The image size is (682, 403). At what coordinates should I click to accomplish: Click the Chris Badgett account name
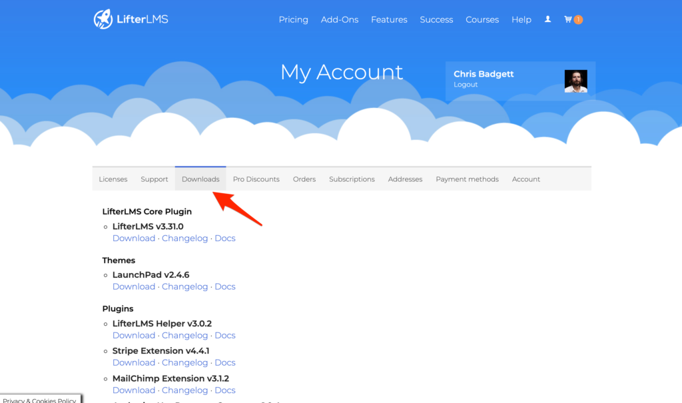click(484, 74)
